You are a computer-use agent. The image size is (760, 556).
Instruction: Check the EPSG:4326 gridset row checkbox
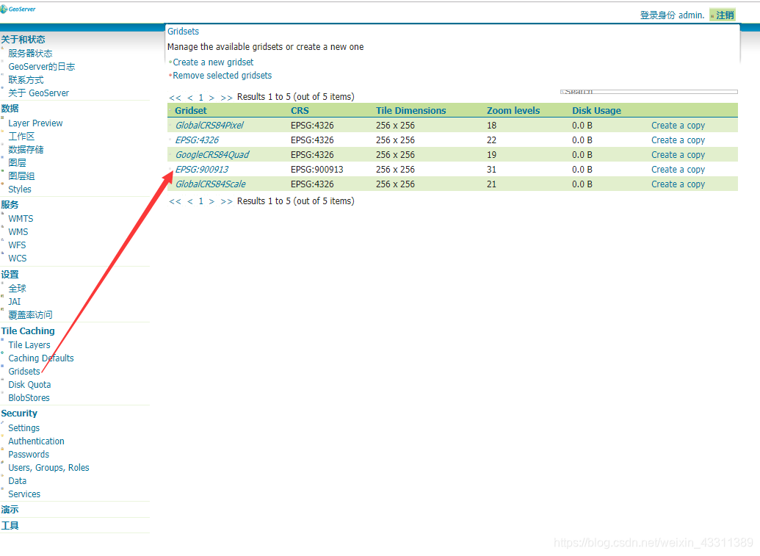[x=170, y=140]
